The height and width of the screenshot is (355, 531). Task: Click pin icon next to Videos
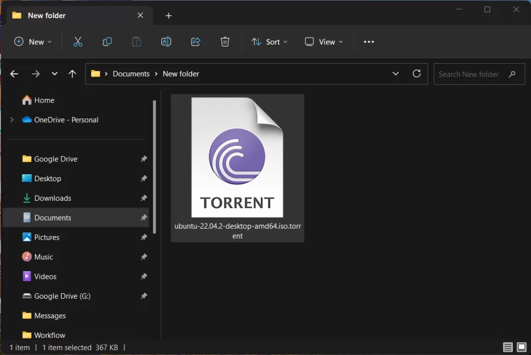(144, 276)
